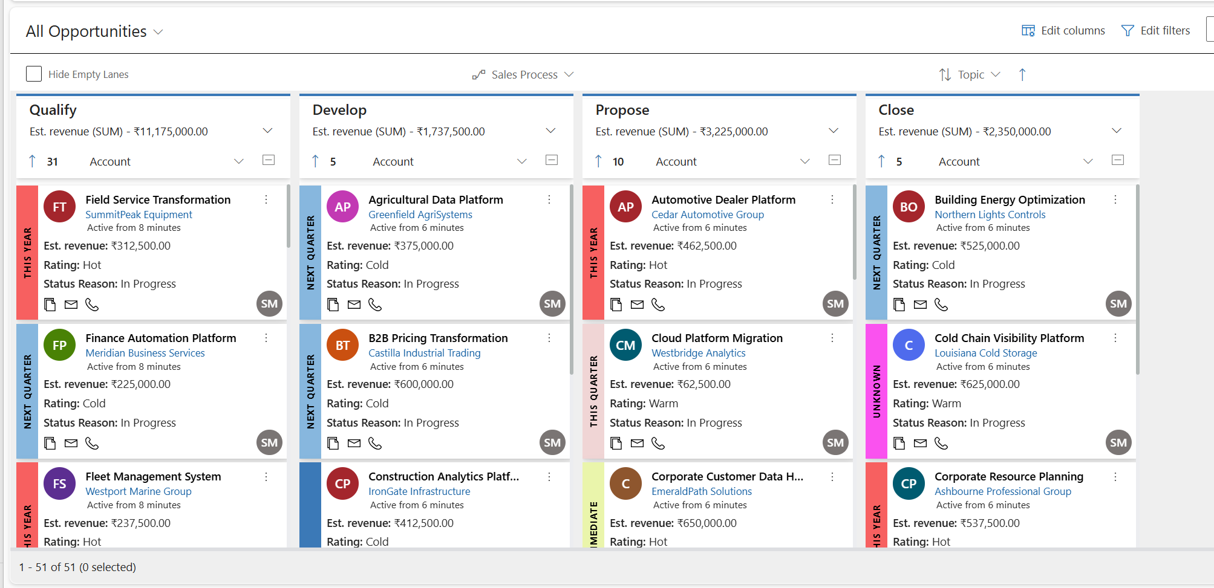Click email icon on Cold Chain Visibility Platform card
This screenshot has height=588, width=1214.
921,444
